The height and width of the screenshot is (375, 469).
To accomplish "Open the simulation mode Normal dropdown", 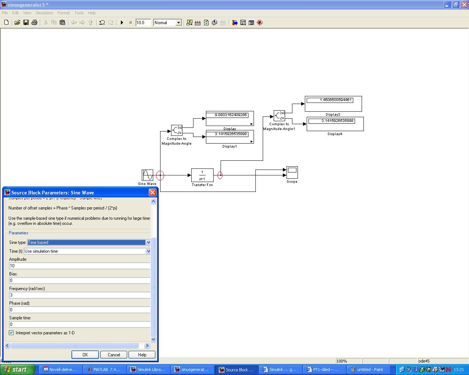I will [178, 23].
